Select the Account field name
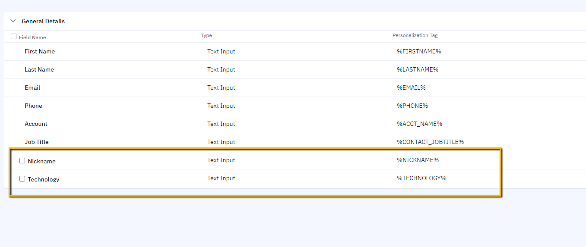The image size is (586, 247). 36,124
